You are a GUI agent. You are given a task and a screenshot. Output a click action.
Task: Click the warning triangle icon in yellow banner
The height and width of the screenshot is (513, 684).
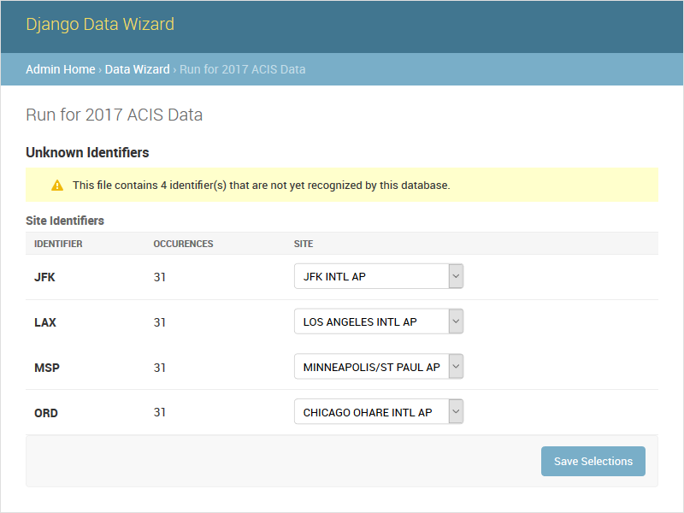pyautogui.click(x=56, y=185)
